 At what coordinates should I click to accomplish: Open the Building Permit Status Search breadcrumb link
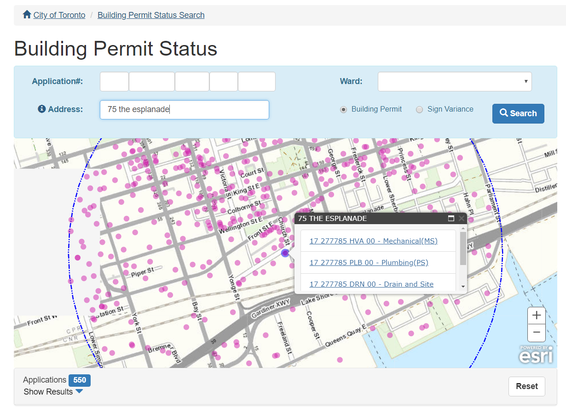151,15
